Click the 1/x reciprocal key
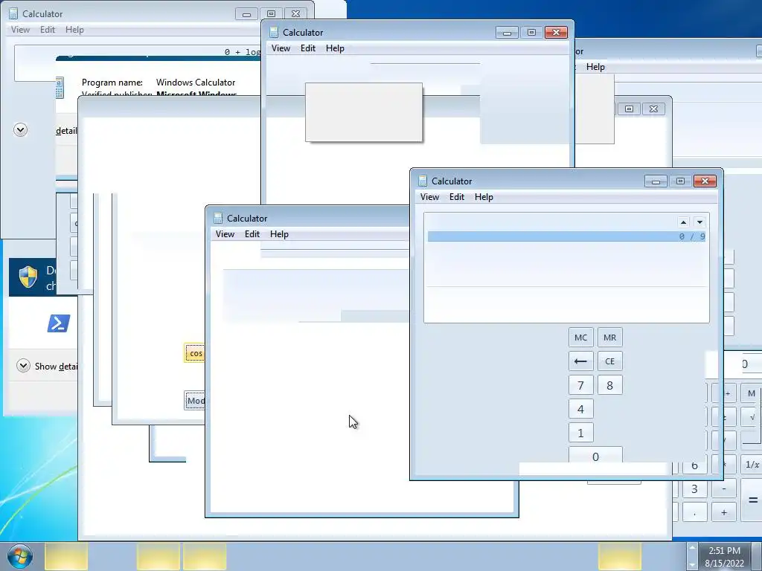Image resolution: width=762 pixels, height=571 pixels. pos(752,465)
